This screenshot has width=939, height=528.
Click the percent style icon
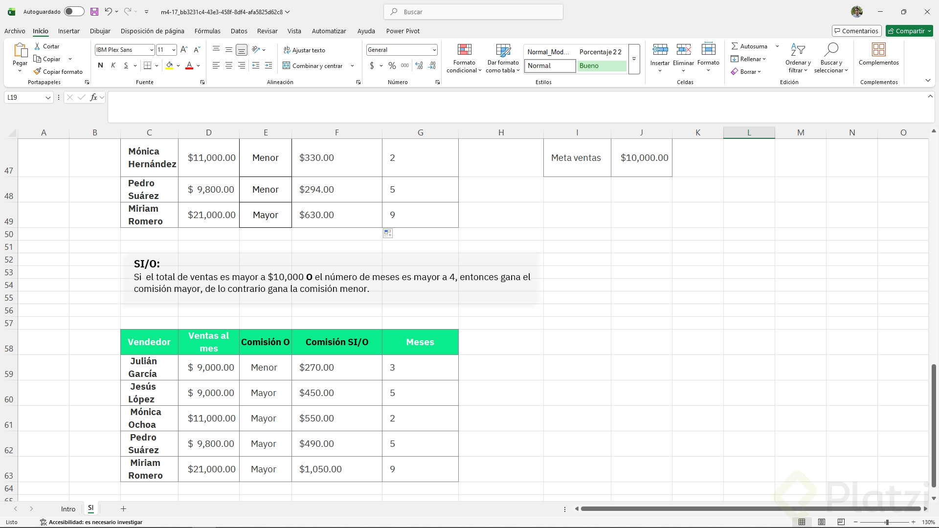click(392, 66)
